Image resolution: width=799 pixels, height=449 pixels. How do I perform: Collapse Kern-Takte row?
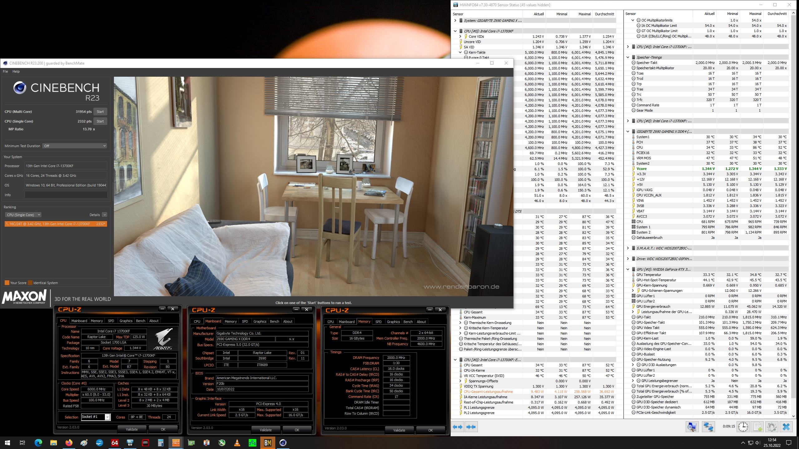click(x=460, y=52)
